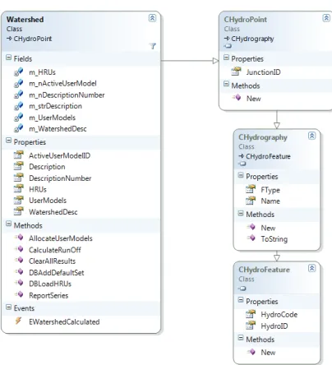This screenshot has width=332, height=365.
Task: Collapse Methods section in CHydroFeature
Action: coord(241,338)
